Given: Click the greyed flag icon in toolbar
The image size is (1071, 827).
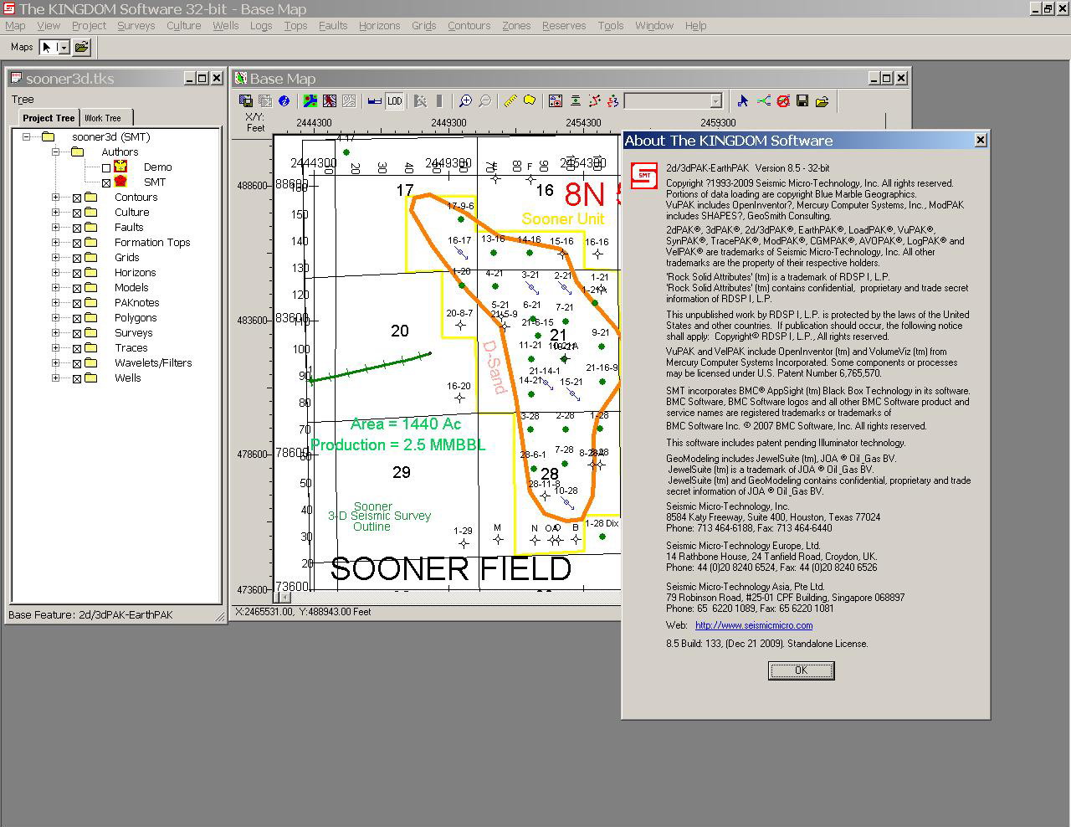Looking at the screenshot, I should [420, 101].
